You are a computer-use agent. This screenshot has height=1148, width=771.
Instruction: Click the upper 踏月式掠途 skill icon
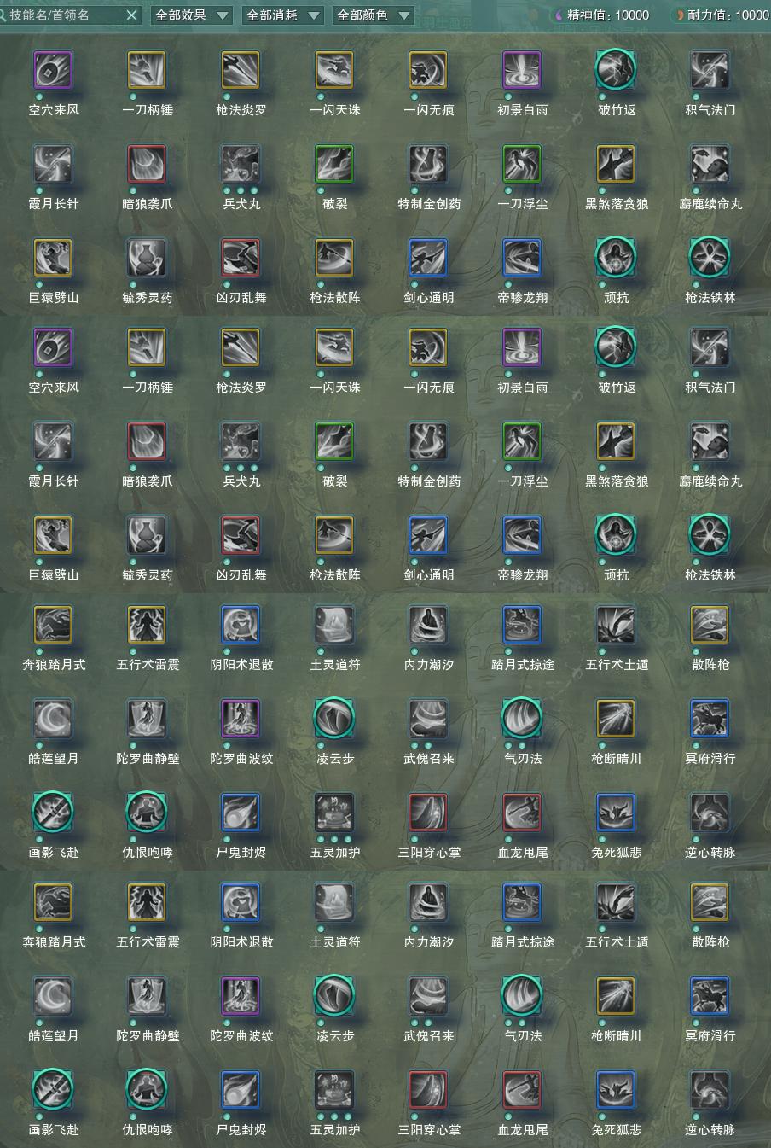tap(522, 625)
